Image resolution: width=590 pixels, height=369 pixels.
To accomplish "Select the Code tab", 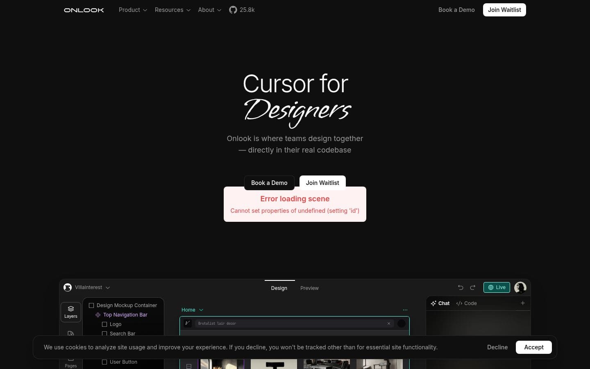I will [466, 303].
